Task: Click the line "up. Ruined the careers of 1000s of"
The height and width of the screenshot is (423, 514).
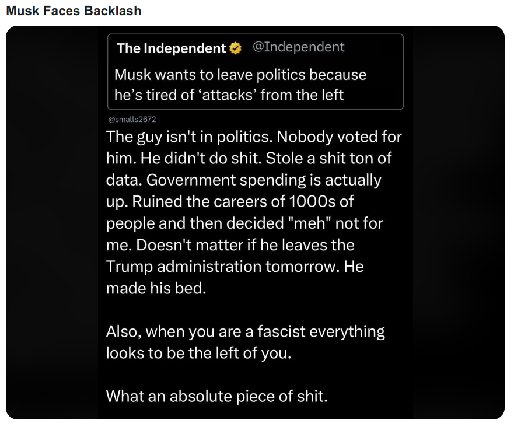Action: 230,202
